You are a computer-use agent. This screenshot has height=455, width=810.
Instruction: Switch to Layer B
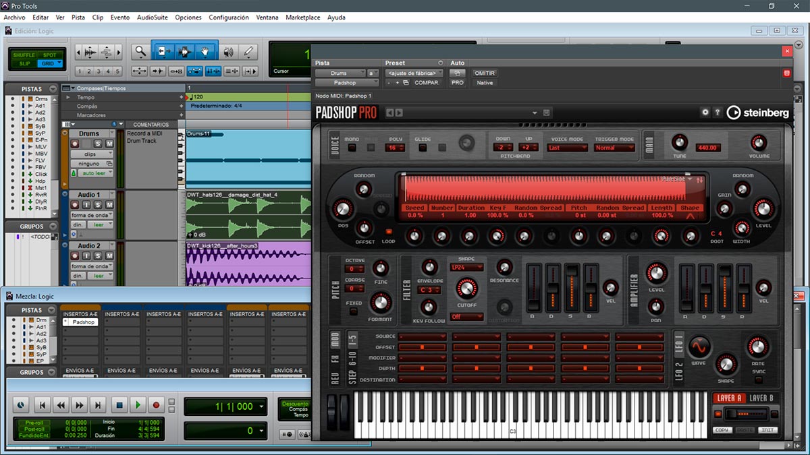(x=762, y=398)
